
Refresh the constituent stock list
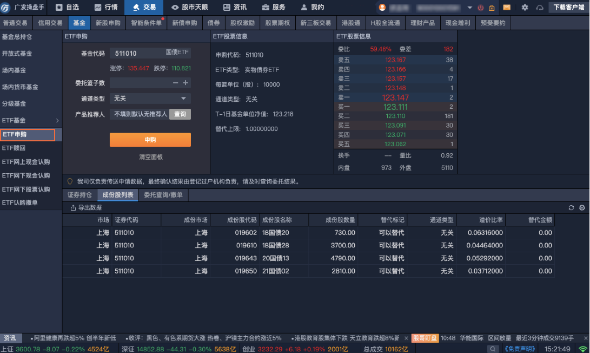571,208
